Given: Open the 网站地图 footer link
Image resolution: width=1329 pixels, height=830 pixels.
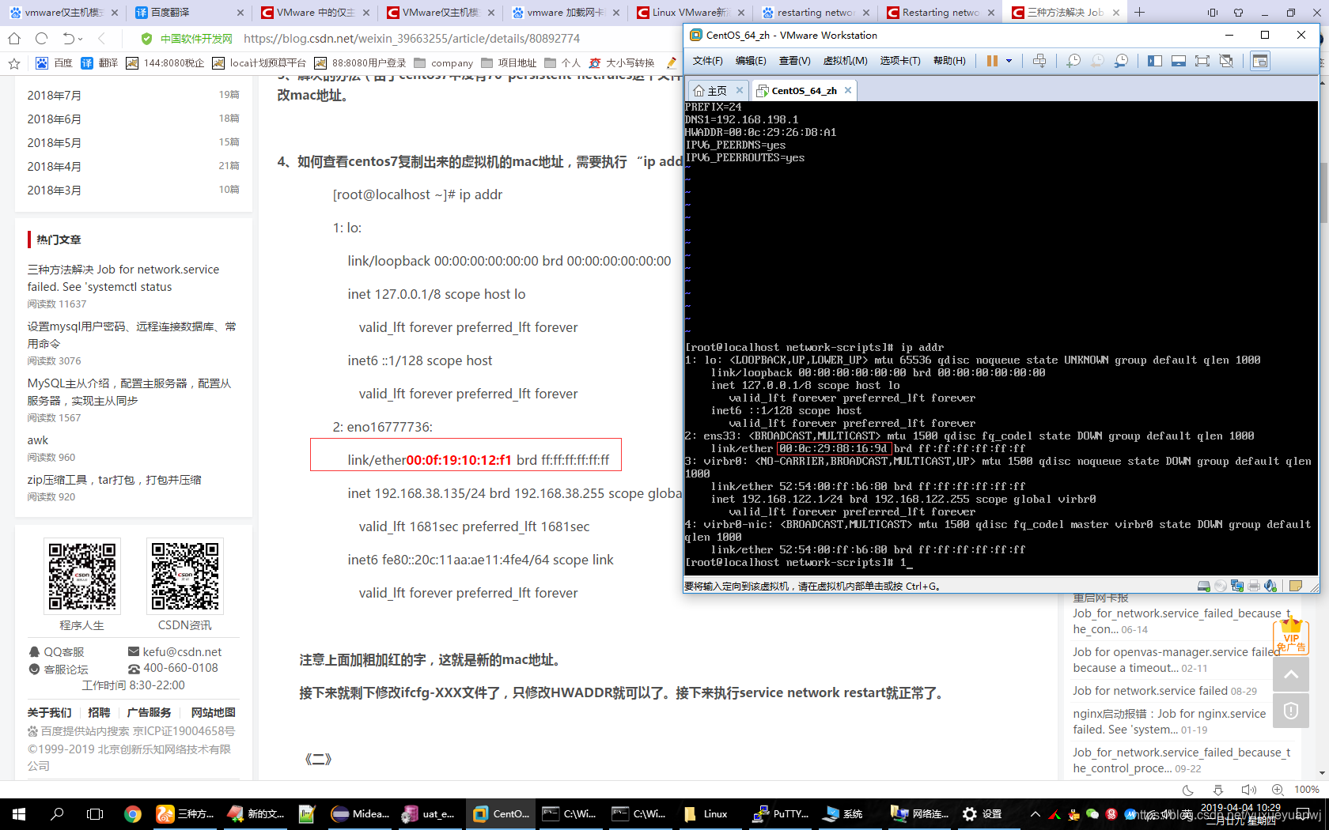Looking at the screenshot, I should pyautogui.click(x=213, y=712).
